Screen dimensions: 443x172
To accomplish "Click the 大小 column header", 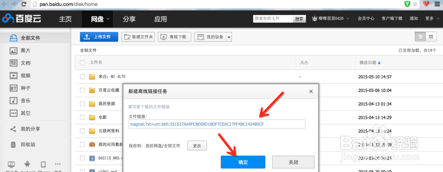I will pos(304,63).
